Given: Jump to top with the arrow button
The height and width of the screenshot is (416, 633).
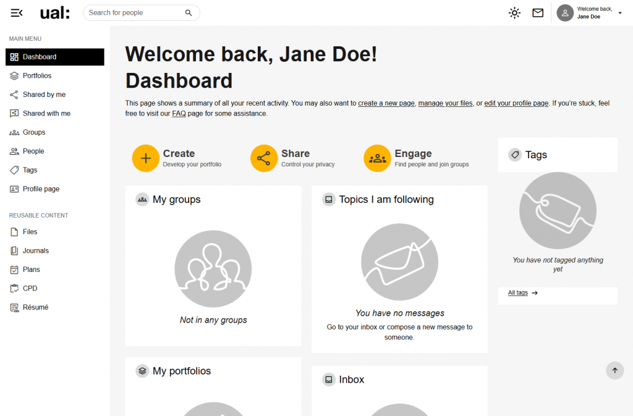Looking at the screenshot, I should coord(615,370).
